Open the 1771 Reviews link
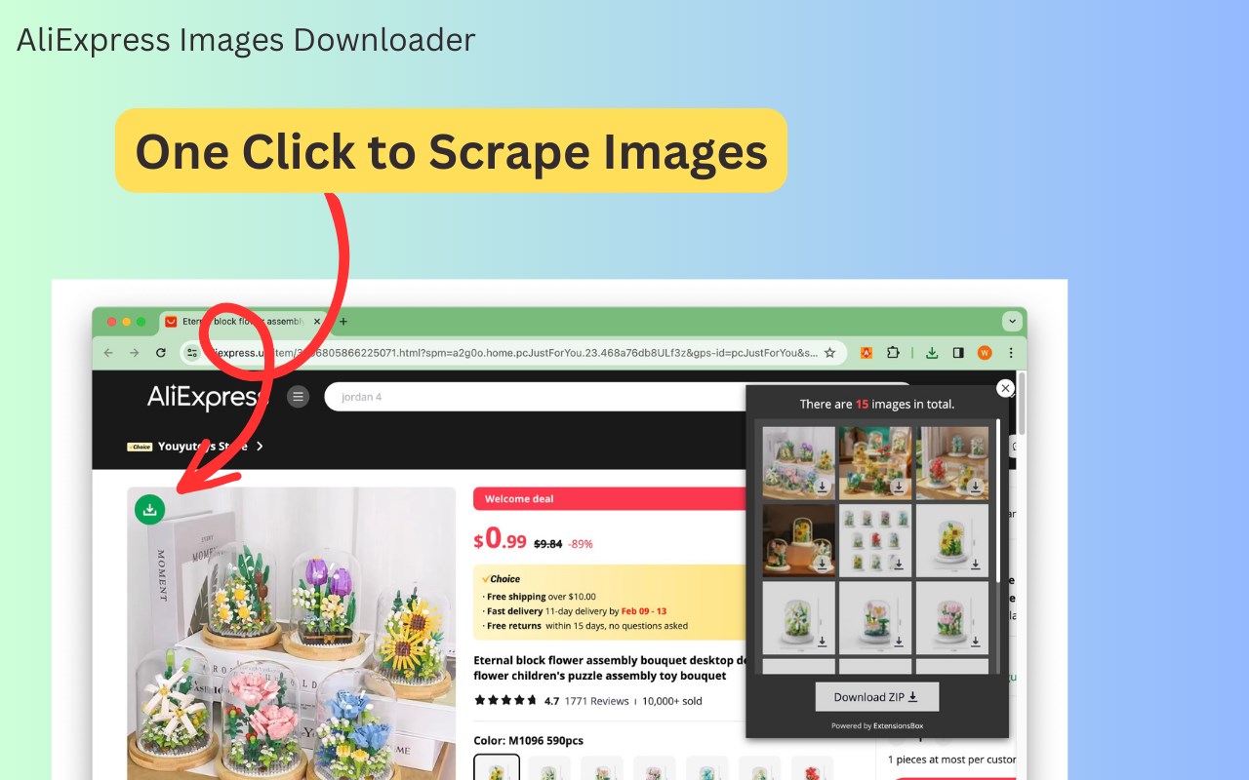The image size is (1249, 780). tap(596, 700)
